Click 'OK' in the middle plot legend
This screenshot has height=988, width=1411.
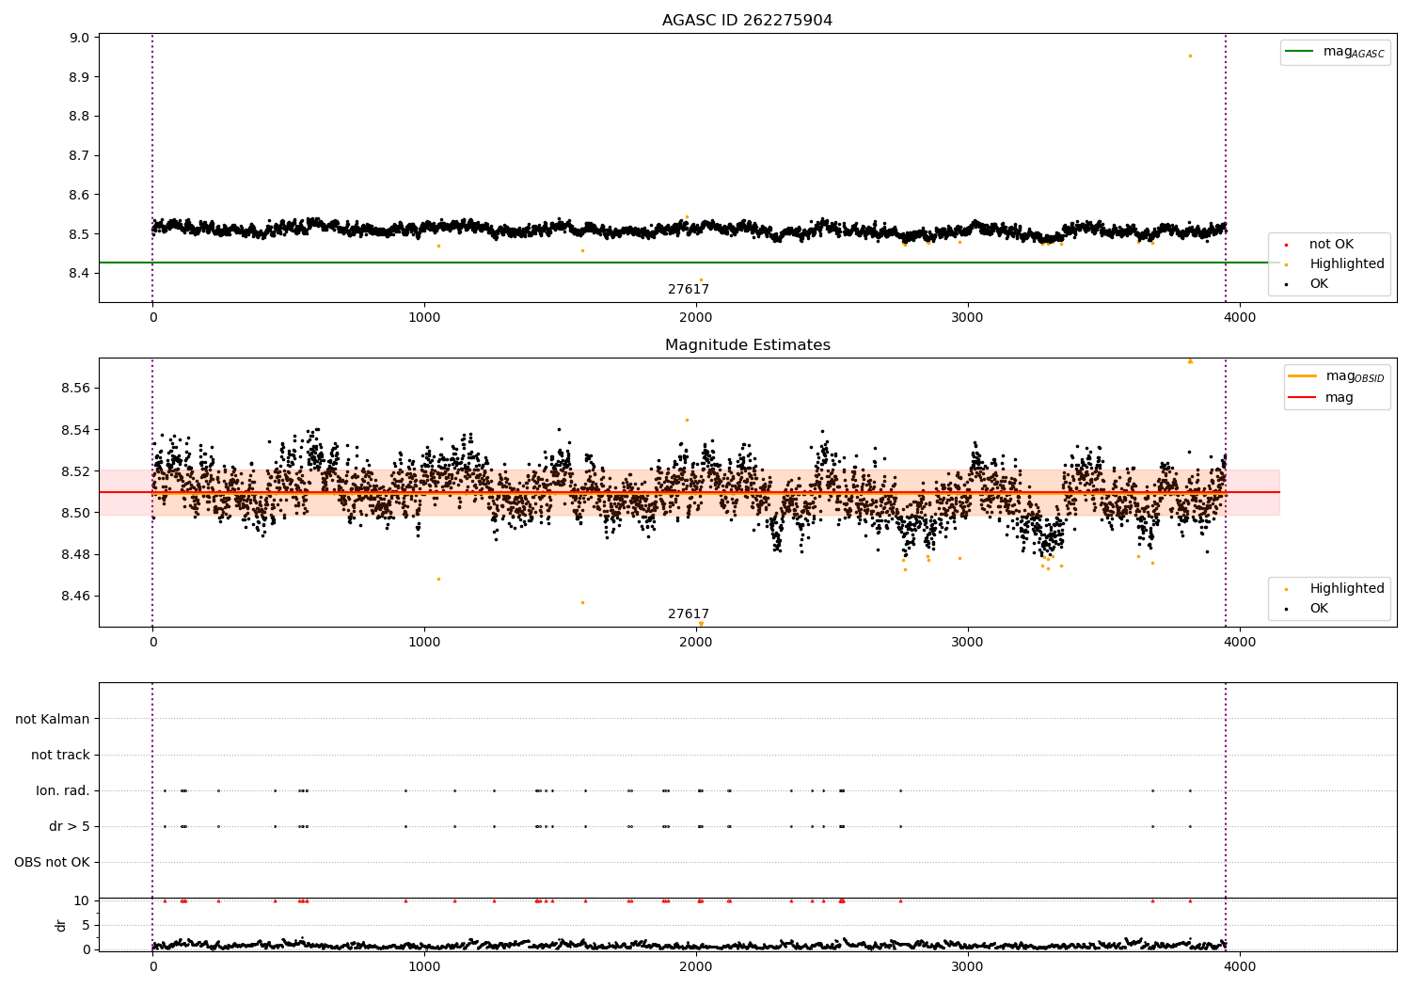[x=1319, y=609]
